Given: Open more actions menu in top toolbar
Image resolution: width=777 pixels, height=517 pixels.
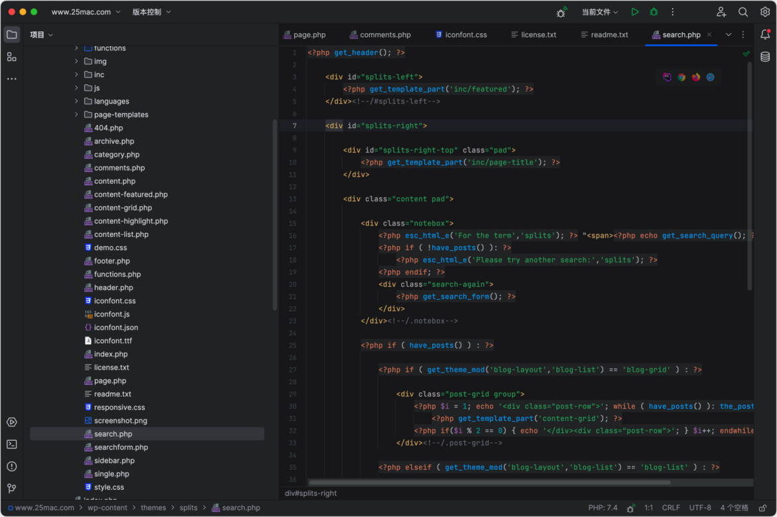Looking at the screenshot, I should click(x=672, y=12).
